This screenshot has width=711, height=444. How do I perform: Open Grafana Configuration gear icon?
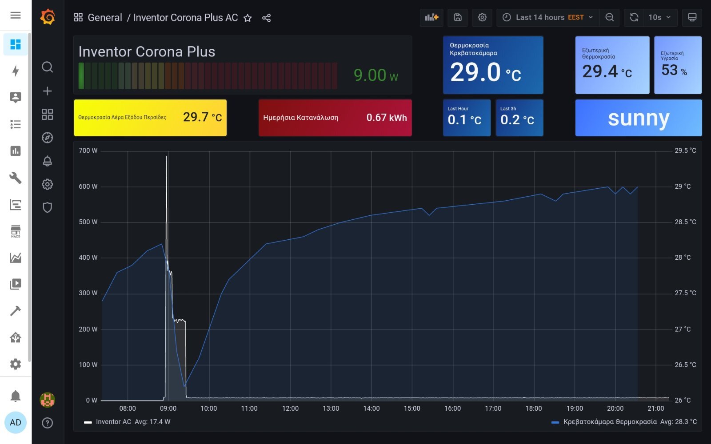48,184
